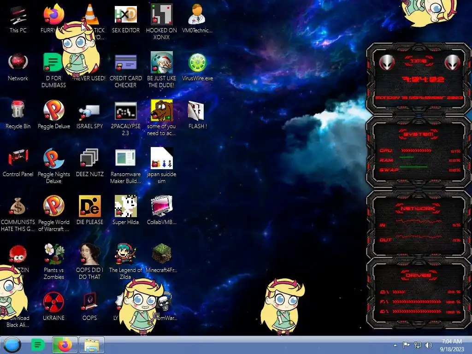Open File Explorer from the taskbar
Image resolution: width=472 pixels, height=354 pixels.
(x=92, y=345)
